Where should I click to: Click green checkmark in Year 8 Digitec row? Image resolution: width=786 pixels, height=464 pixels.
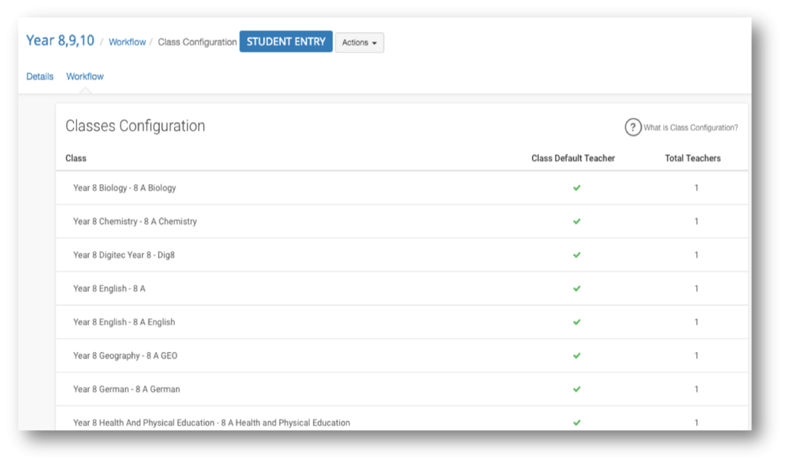click(576, 255)
